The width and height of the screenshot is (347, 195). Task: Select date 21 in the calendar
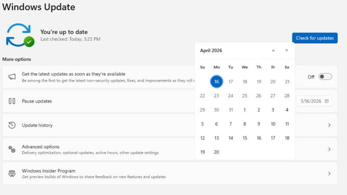point(287,81)
